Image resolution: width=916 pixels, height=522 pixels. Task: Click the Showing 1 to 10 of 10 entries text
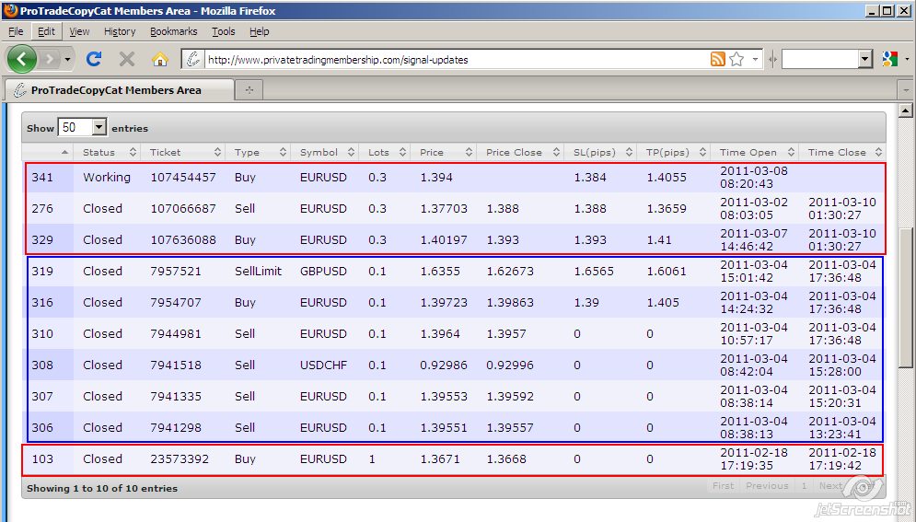coord(102,488)
